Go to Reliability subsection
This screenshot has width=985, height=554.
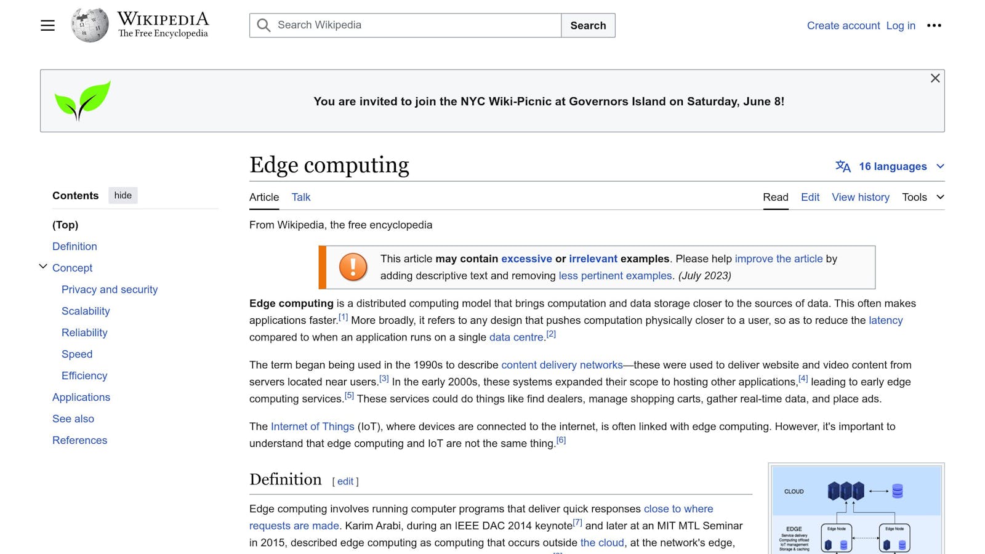84,332
